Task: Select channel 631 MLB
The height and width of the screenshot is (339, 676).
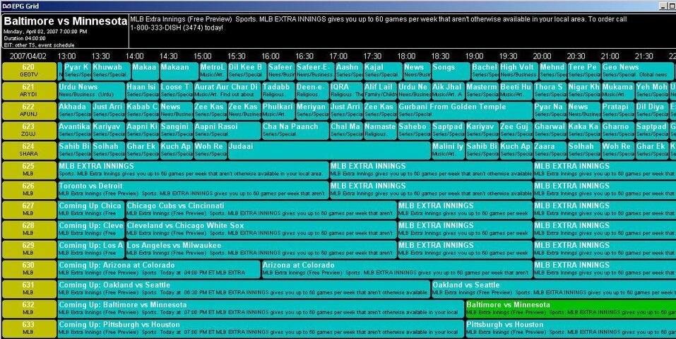Action: pyautogui.click(x=29, y=290)
